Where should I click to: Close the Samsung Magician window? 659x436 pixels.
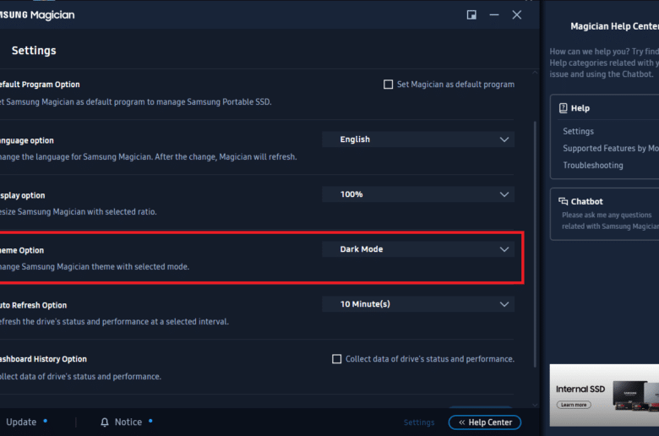517,15
